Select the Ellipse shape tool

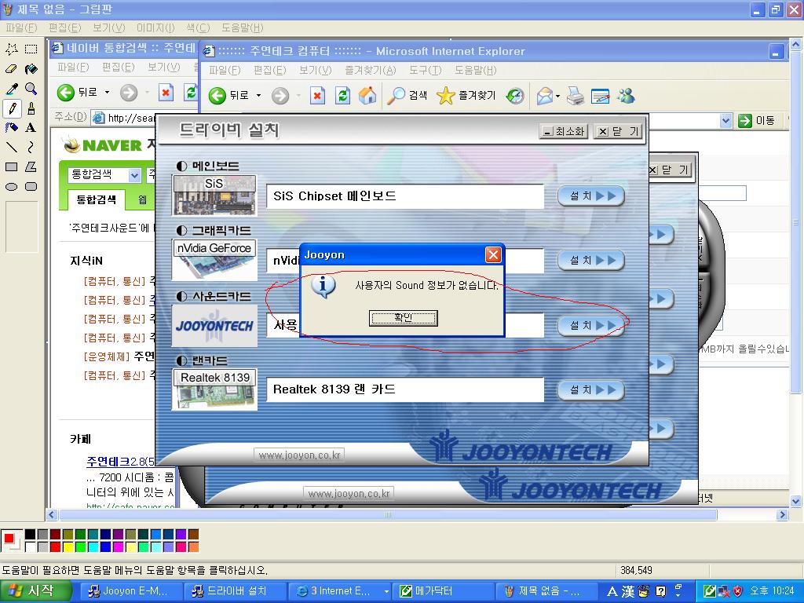coord(12,187)
